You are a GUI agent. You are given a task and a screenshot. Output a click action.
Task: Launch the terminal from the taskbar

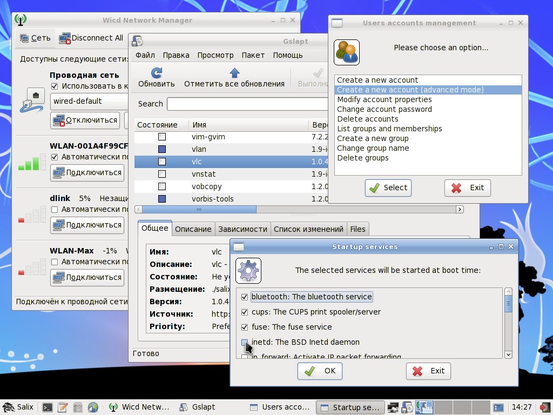[48, 407]
